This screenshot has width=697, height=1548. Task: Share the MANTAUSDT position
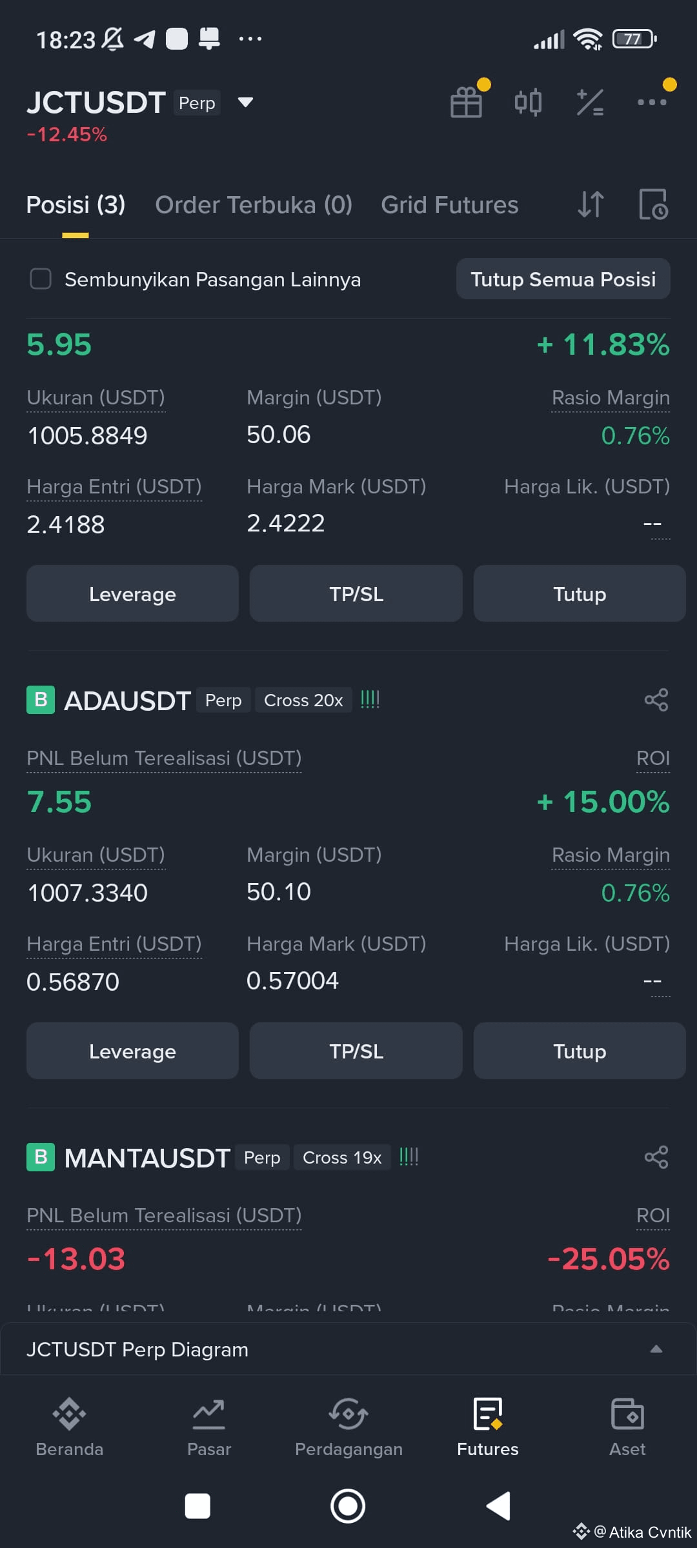coord(656,1157)
